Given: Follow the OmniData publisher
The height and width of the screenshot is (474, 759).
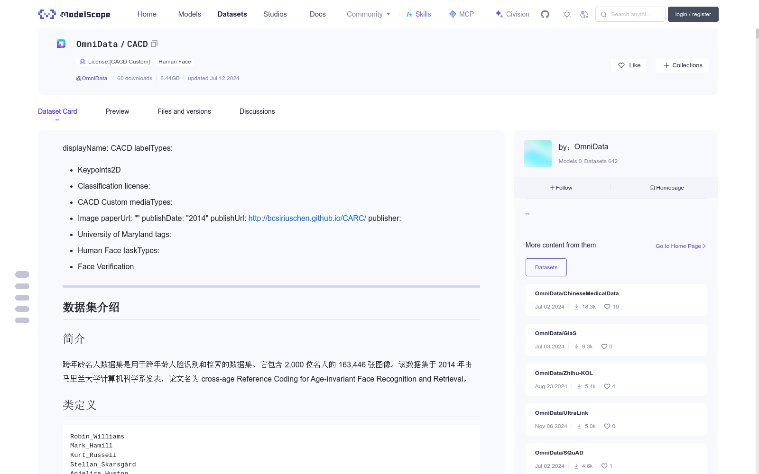Looking at the screenshot, I should tap(561, 188).
